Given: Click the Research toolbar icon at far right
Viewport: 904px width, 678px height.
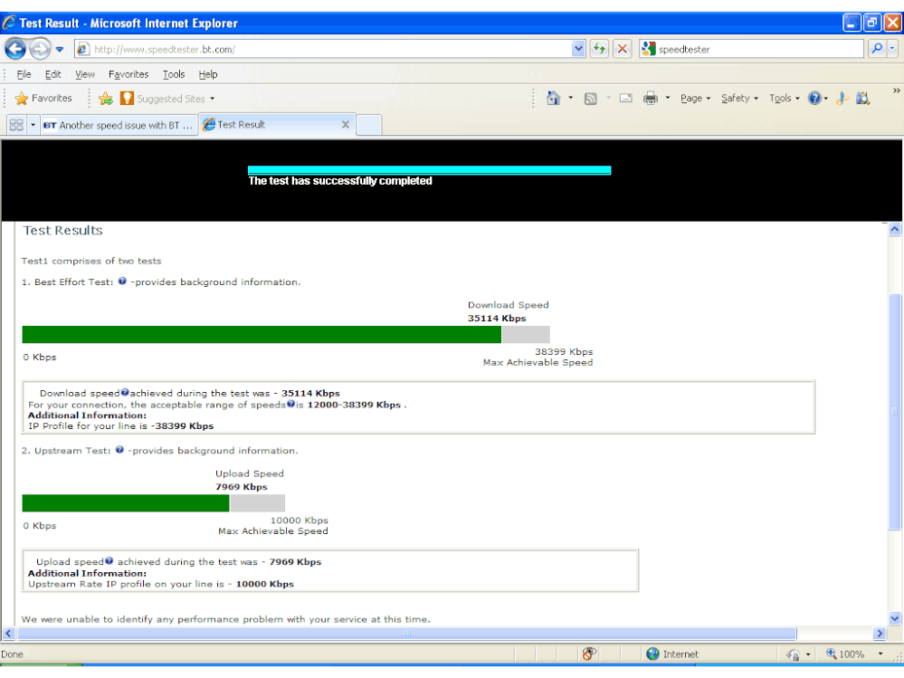Looking at the screenshot, I should [862, 98].
